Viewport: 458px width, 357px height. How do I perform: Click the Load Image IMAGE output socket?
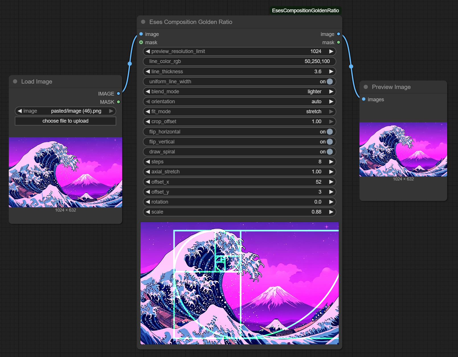118,94
